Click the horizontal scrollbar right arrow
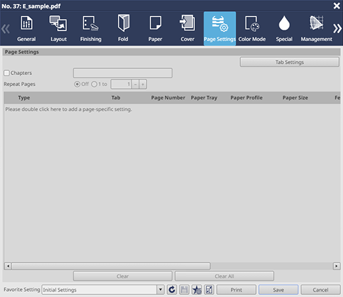This screenshot has width=343, height=297. (336, 266)
